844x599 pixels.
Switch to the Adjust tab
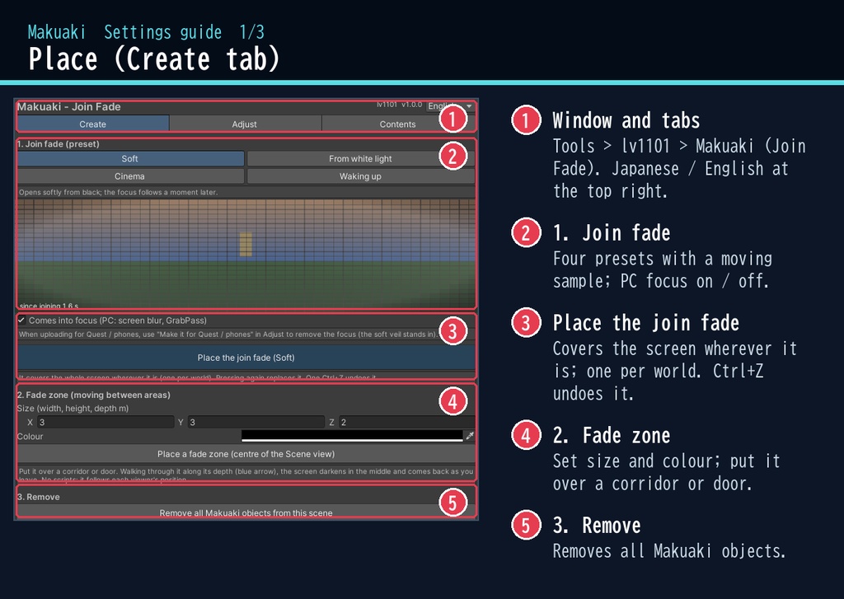[x=245, y=124]
